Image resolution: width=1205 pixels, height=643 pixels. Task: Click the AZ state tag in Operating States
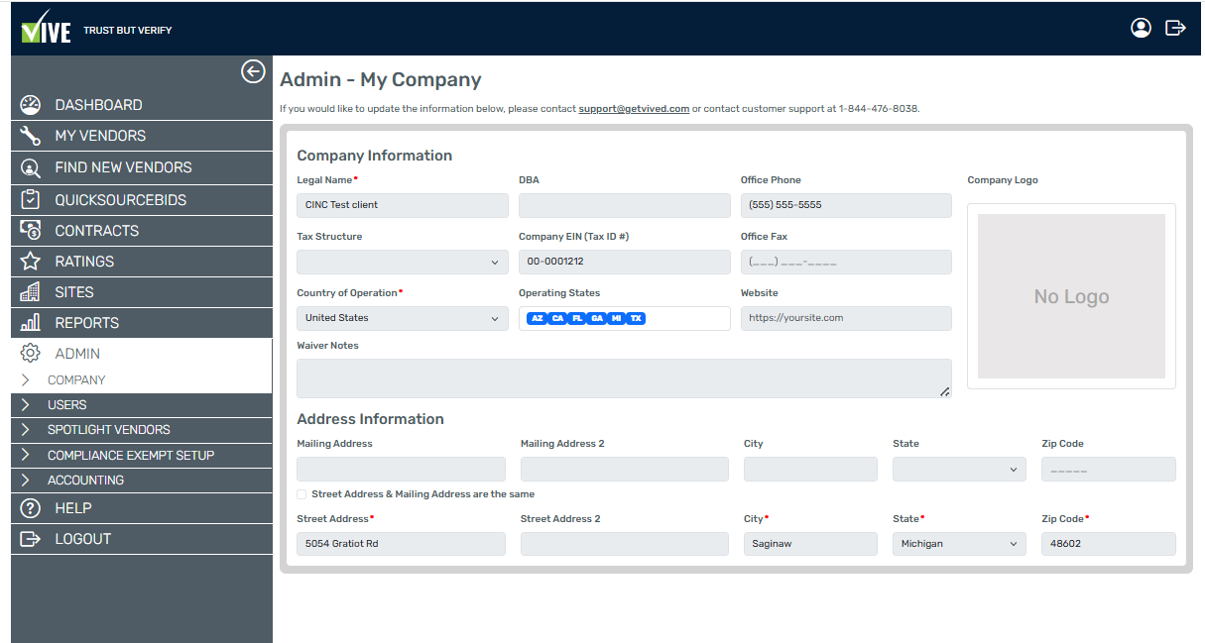coord(537,319)
